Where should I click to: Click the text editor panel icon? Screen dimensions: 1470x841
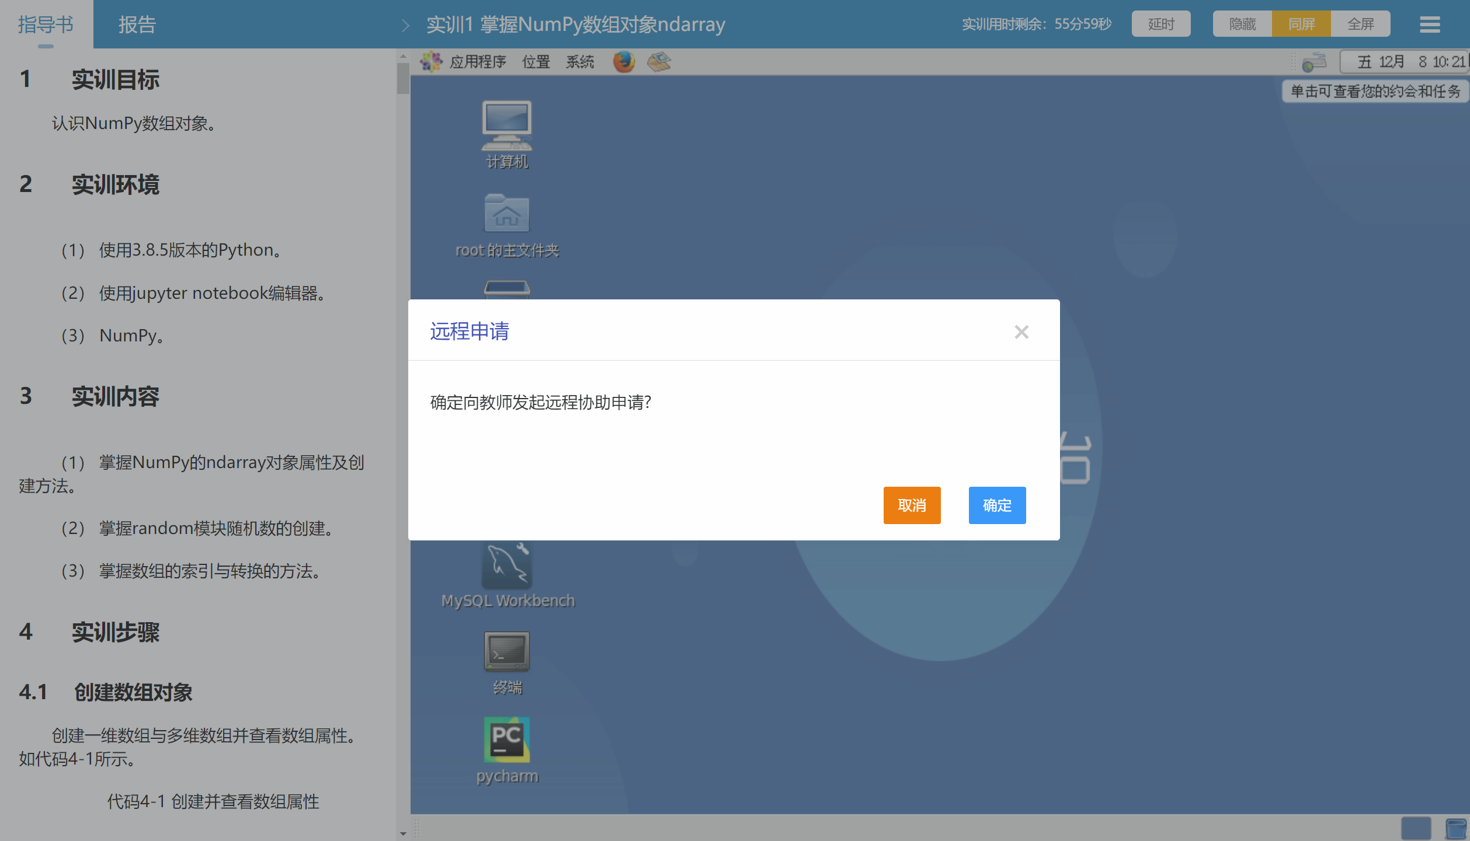659,61
